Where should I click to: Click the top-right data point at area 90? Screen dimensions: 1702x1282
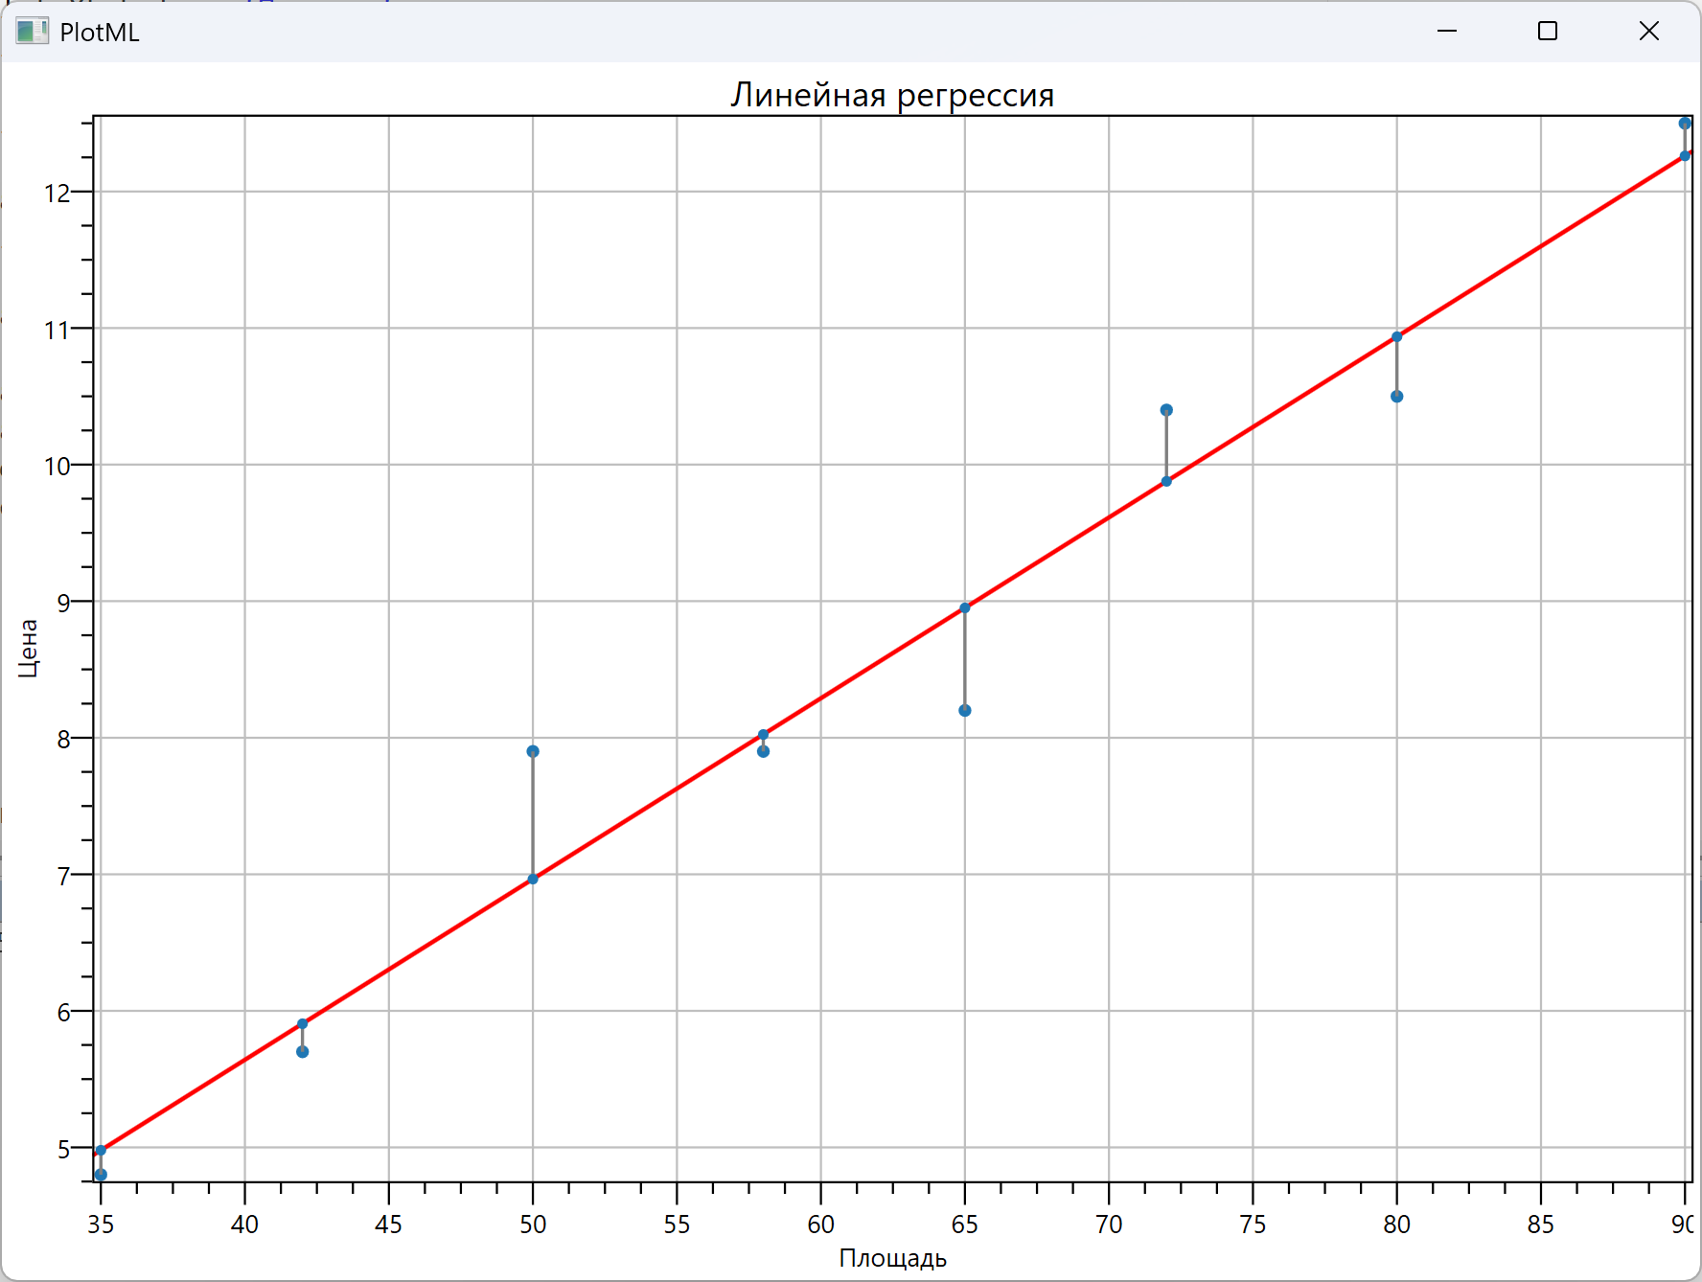1685,124
